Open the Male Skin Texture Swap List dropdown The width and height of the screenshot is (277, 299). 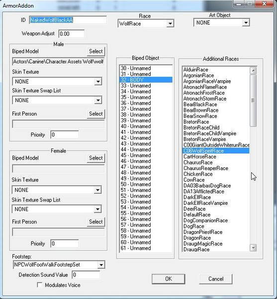click(57, 100)
